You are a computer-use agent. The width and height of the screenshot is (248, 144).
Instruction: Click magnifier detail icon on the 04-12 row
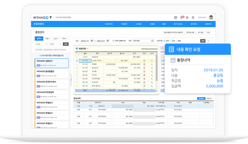[152, 86]
